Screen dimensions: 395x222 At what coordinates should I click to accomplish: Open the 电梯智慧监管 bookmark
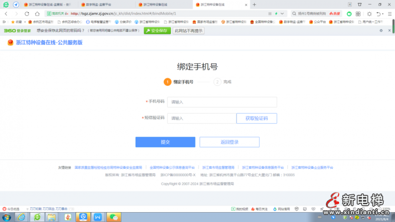pos(98,22)
